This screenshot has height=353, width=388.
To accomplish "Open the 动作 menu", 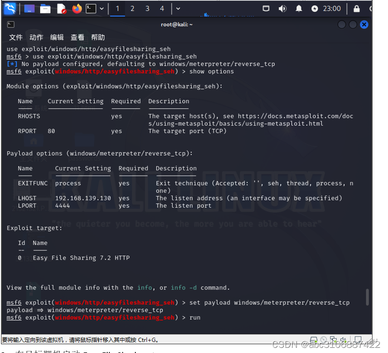I will [36, 38].
